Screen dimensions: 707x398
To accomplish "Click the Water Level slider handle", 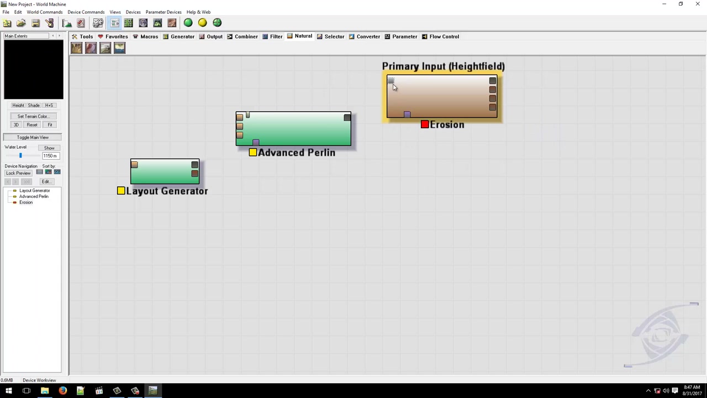I will tap(20, 155).
